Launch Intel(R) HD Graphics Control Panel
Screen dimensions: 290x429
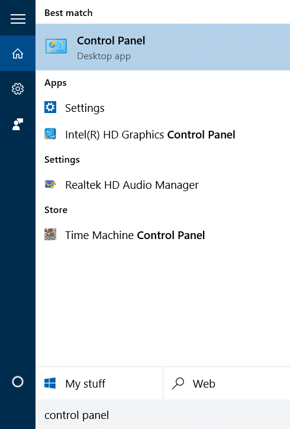tap(163, 134)
